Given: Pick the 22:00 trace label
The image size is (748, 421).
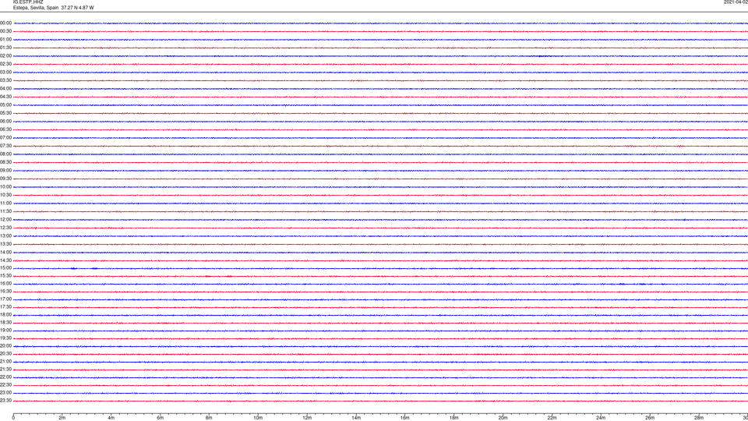Looking at the screenshot, I should [5, 377].
